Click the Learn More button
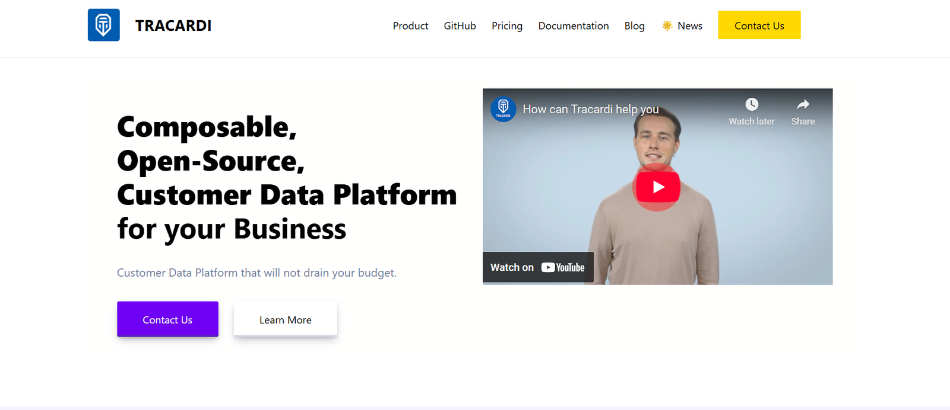950x410 pixels. click(x=285, y=320)
